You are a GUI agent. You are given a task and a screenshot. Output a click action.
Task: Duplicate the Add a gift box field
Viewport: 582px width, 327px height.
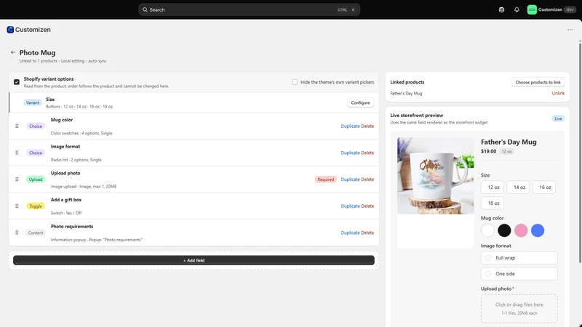point(350,206)
